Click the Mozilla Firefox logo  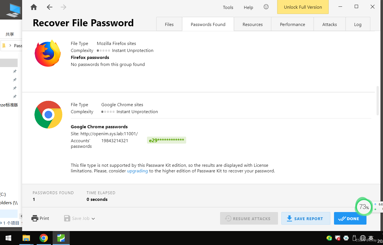(x=48, y=53)
